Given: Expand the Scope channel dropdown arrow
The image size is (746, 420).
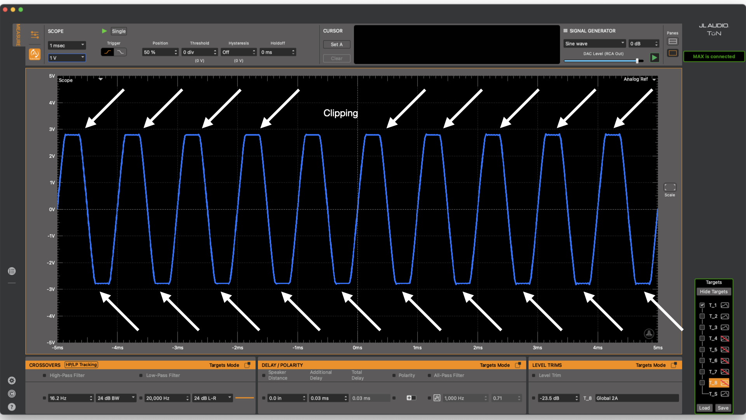Looking at the screenshot, I should 101,79.
